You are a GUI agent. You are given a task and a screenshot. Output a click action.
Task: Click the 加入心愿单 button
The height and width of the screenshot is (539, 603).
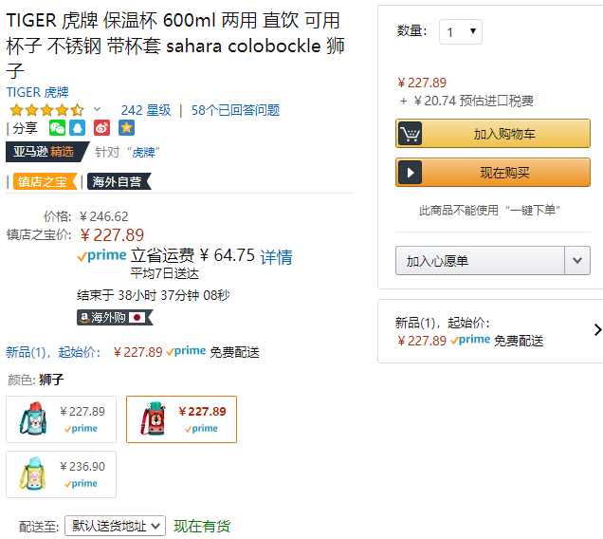coord(480,261)
